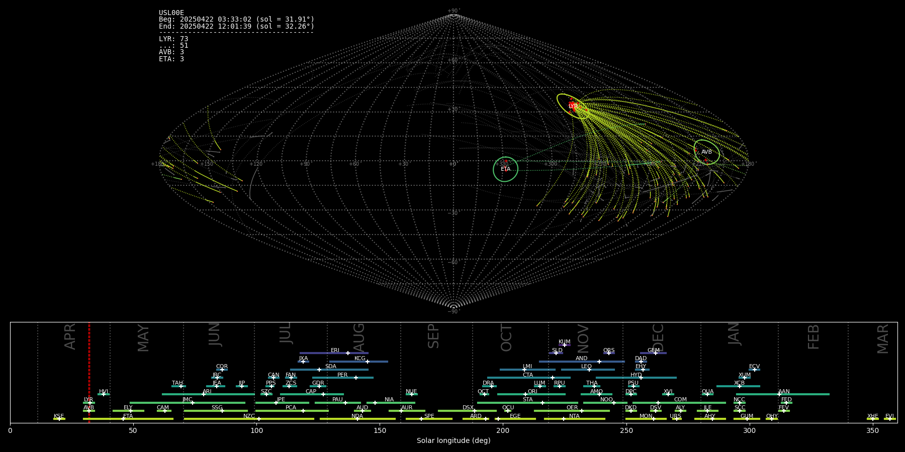
Task: Click the HVI shower label on the timeline
Action: 104,392
